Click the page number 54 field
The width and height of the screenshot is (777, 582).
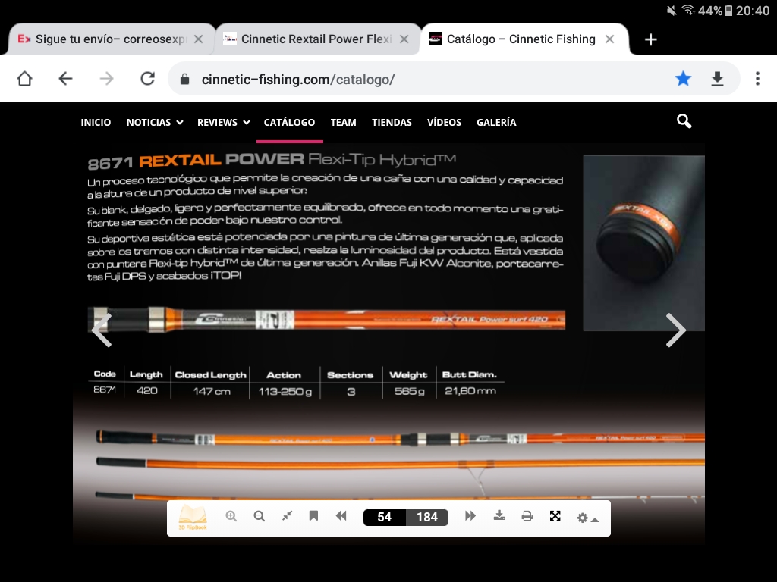tap(385, 517)
